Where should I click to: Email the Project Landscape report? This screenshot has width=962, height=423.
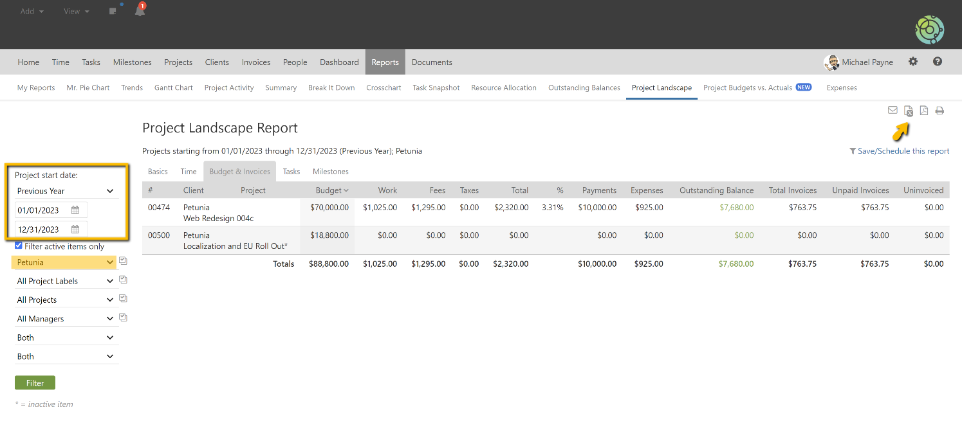(893, 110)
